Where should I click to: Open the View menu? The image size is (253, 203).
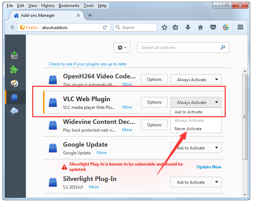(x=33, y=6)
